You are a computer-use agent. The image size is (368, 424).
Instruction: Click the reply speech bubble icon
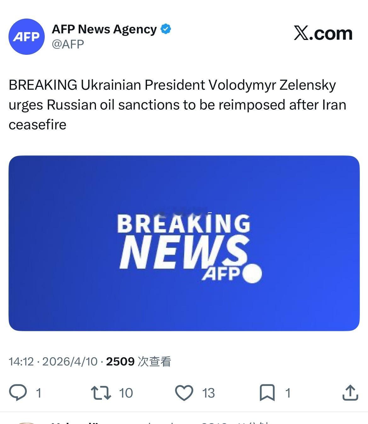pyautogui.click(x=18, y=393)
